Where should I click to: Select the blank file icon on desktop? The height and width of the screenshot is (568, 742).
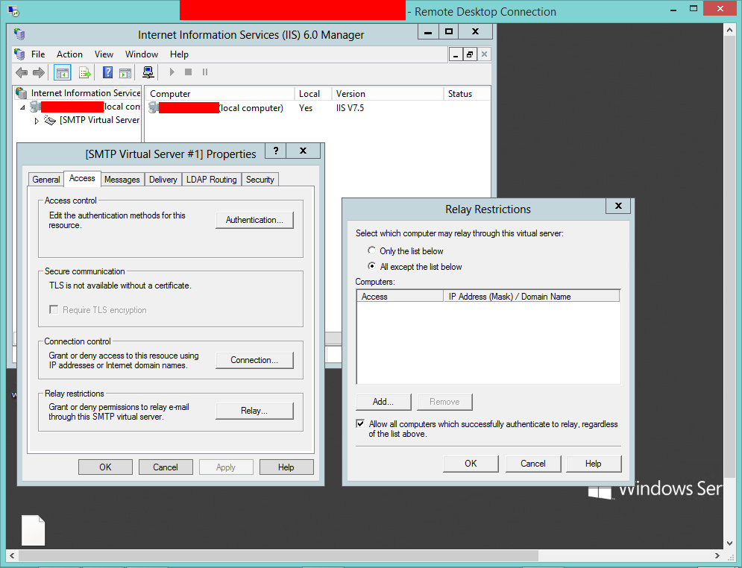(x=33, y=530)
